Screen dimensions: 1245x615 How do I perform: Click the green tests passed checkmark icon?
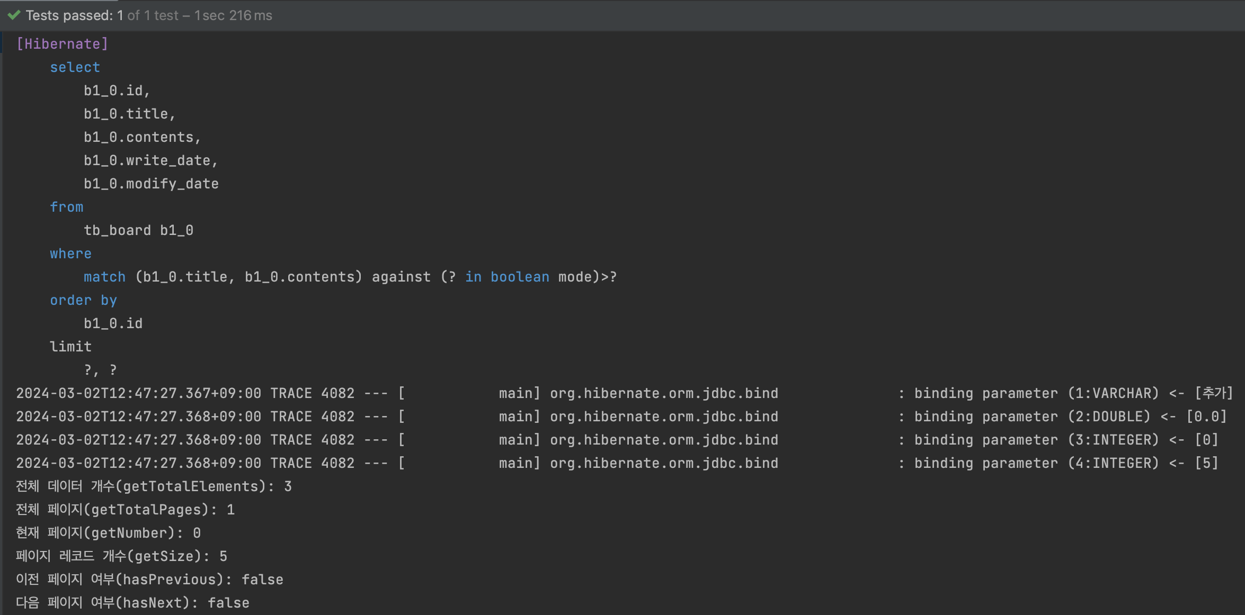point(14,15)
